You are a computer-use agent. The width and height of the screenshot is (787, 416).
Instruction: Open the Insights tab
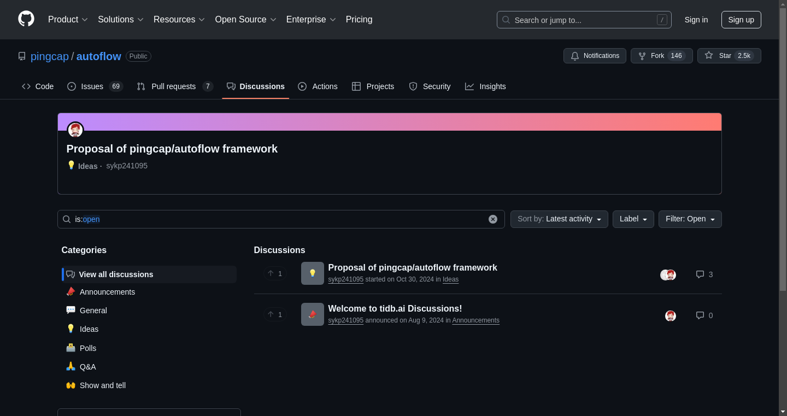485,86
